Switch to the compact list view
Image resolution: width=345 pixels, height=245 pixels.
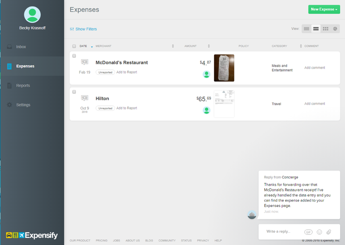(306, 29)
